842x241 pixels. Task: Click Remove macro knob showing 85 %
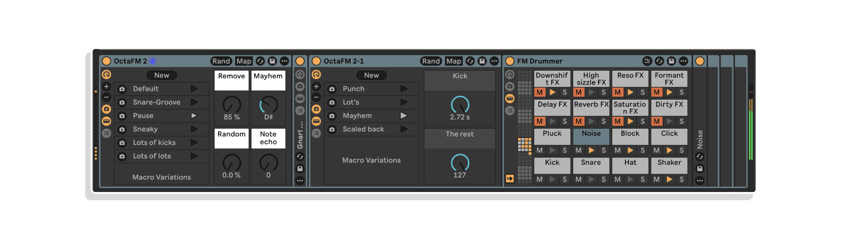coord(232,105)
